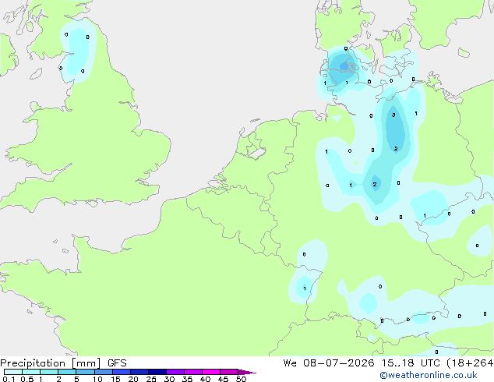The image size is (494, 382).
Task: Click the legend scale label '50'
Action: point(241,379)
